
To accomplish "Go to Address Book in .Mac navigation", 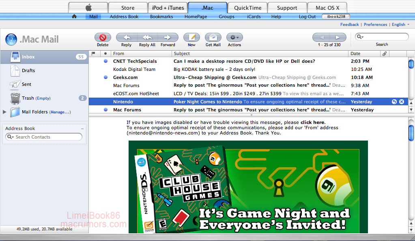I will point(124,16).
